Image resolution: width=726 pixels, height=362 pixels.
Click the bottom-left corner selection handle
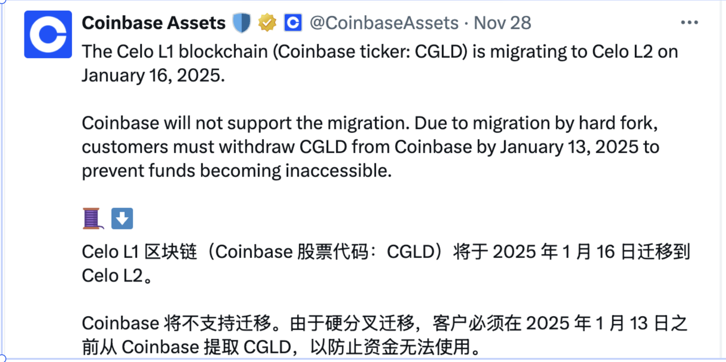tap(2, 359)
